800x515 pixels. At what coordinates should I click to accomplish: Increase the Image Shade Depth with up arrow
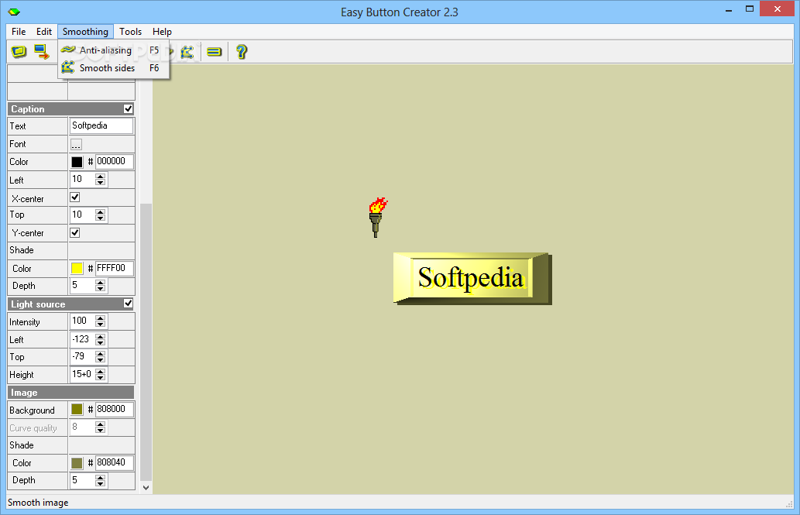(101, 478)
